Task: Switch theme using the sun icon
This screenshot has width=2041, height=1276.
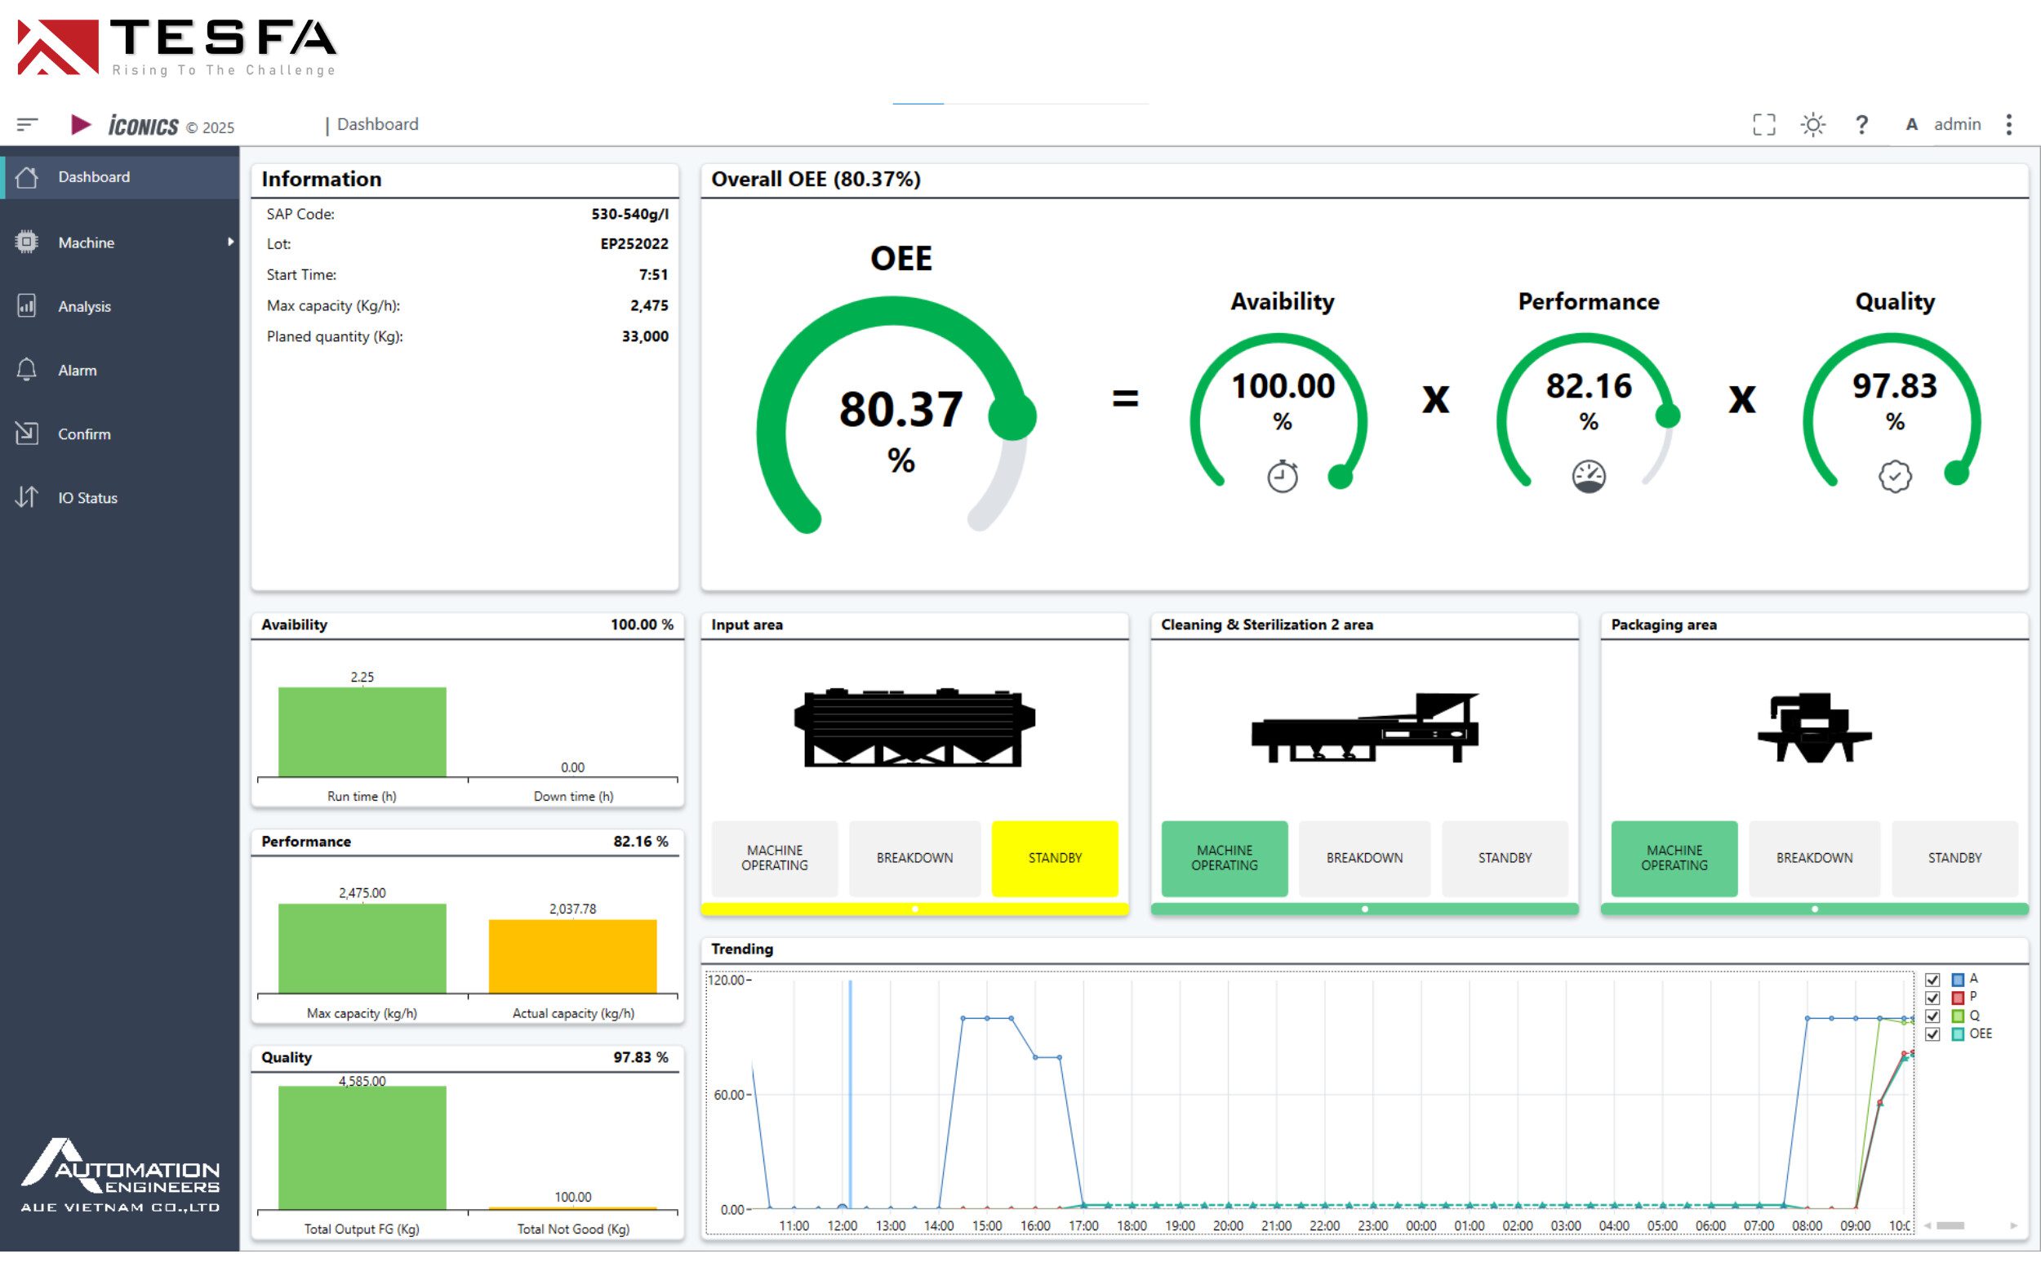Action: (x=1812, y=124)
